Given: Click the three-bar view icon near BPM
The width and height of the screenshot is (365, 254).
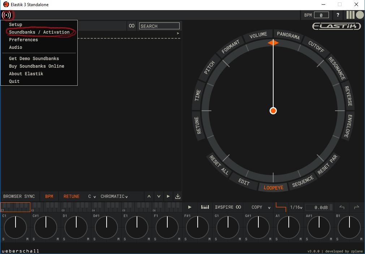Looking at the screenshot, I should [350, 15].
